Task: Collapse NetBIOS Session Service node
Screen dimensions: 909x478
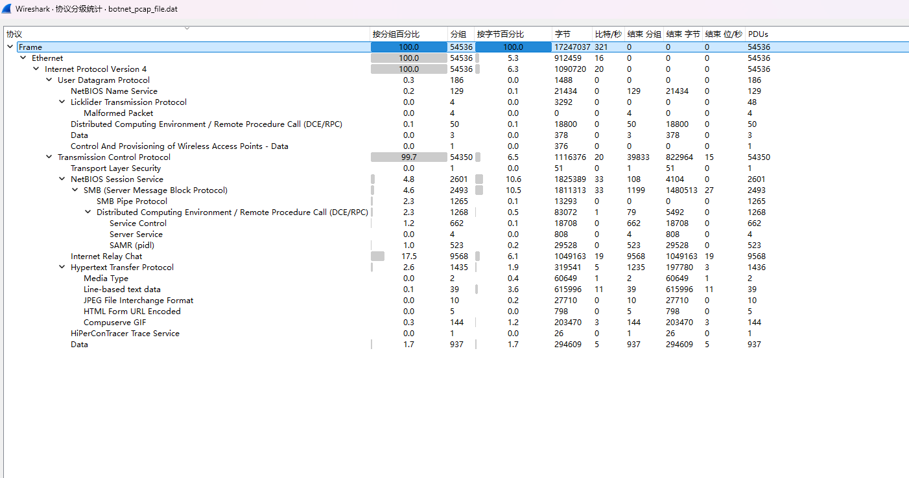Action: 62,179
